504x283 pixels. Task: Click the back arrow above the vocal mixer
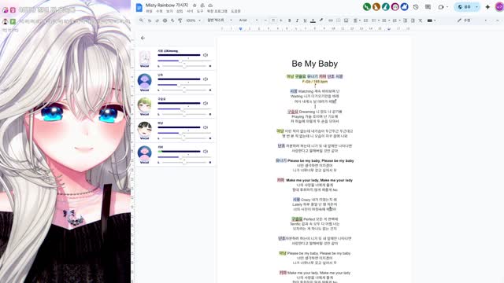143,38
